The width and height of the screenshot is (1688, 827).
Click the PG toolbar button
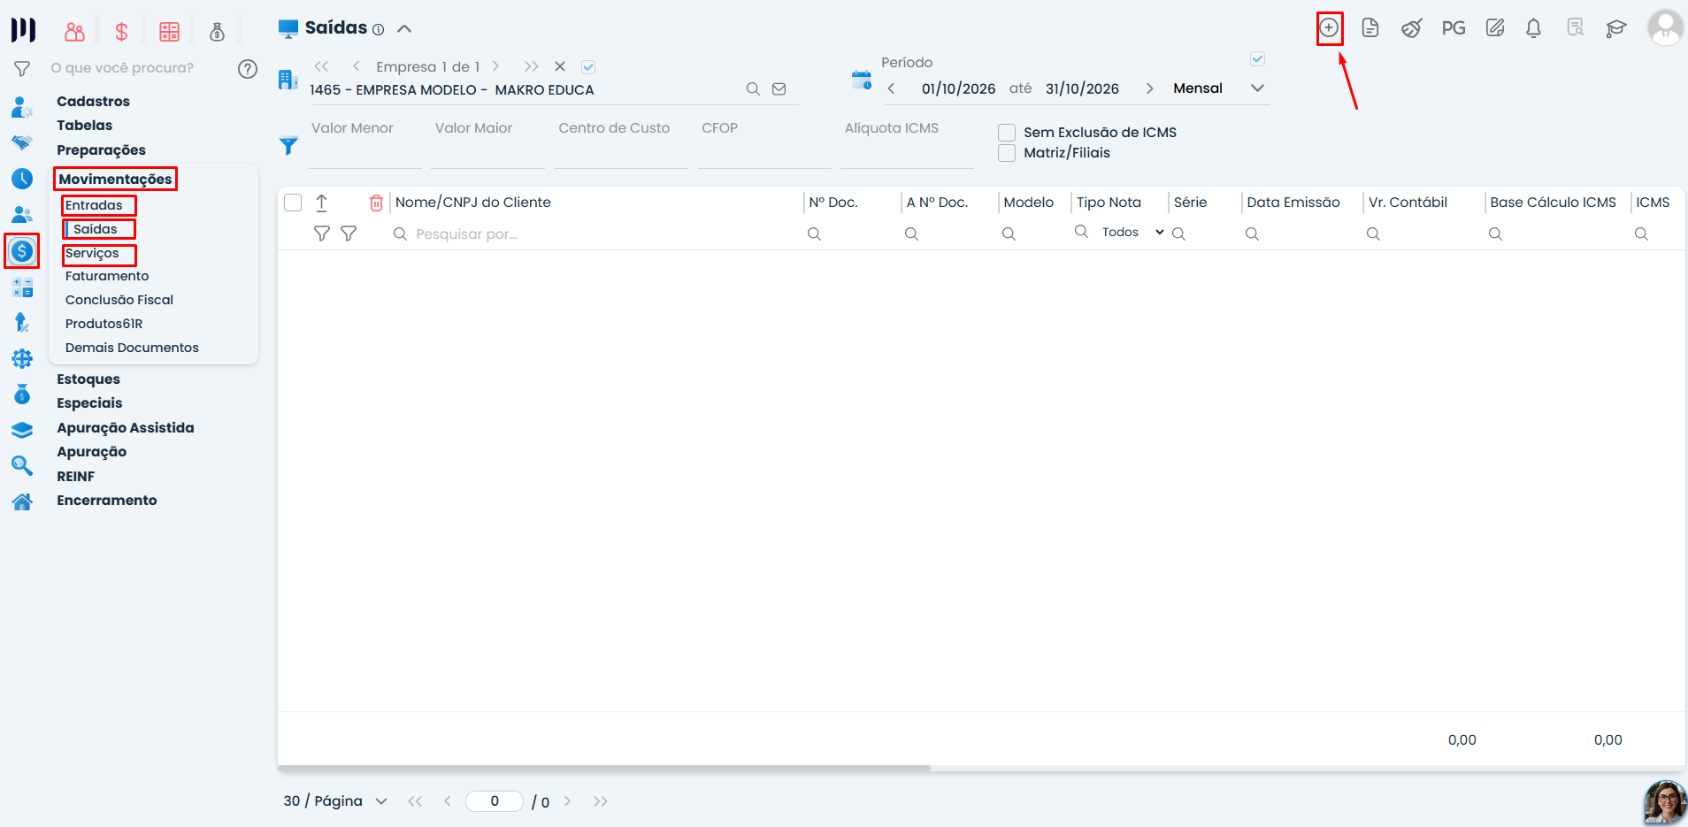click(1453, 28)
